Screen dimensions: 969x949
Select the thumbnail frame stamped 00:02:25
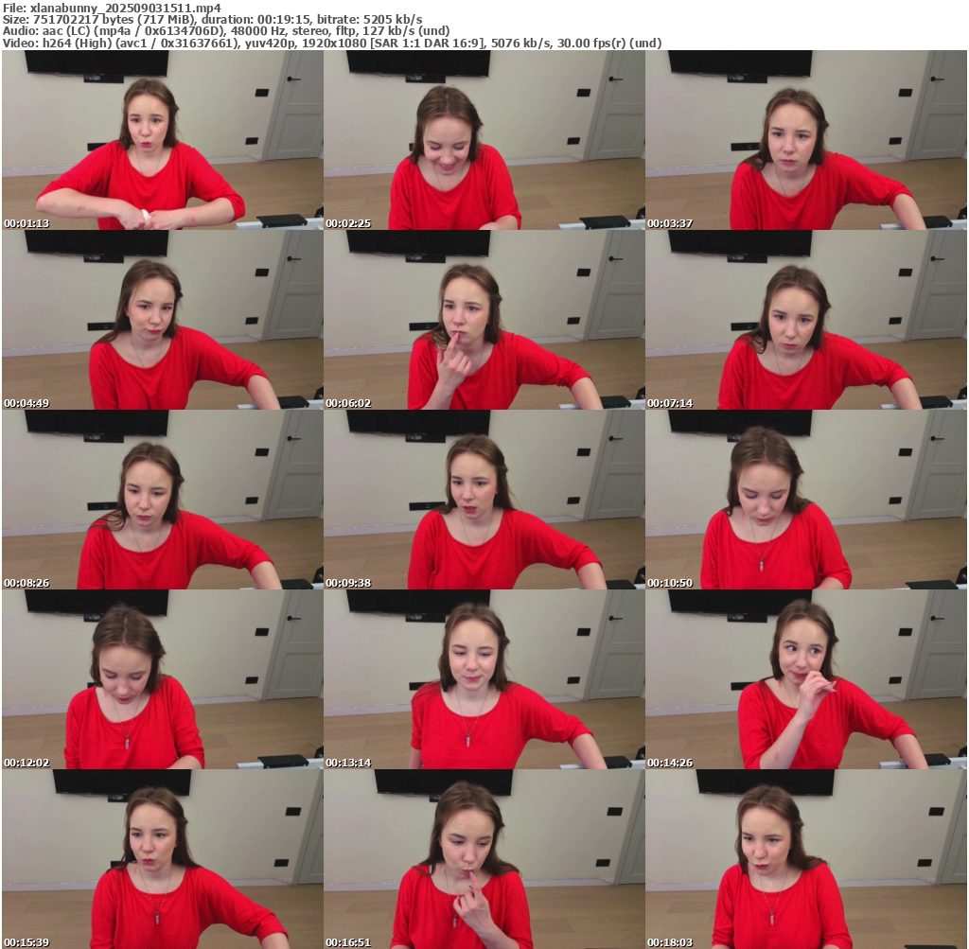point(484,140)
